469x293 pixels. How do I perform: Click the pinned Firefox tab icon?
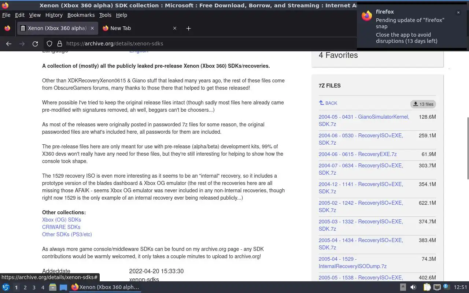click(x=7, y=28)
